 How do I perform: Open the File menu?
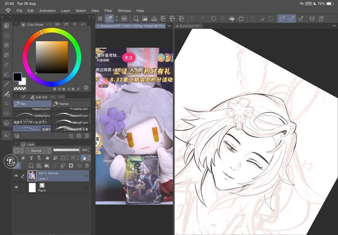point(19,10)
